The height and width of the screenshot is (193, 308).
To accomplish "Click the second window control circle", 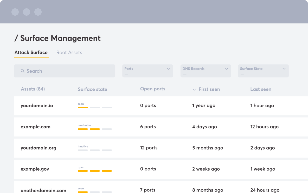I will tap(27, 12).
